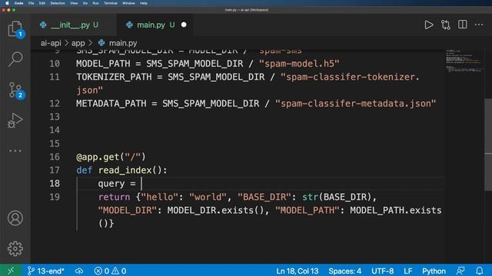The image size is (492, 276).
Task: Open the Edit menu
Action: coord(42,3)
